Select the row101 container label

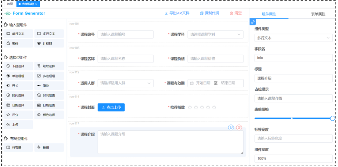point(74,24)
